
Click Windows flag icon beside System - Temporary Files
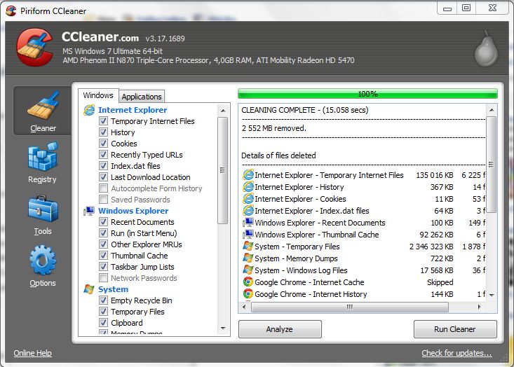pos(248,247)
